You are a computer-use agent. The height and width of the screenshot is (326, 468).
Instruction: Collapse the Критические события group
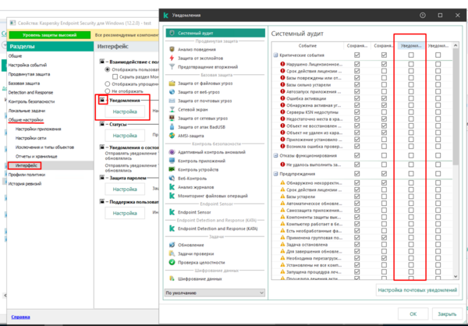click(x=273, y=56)
